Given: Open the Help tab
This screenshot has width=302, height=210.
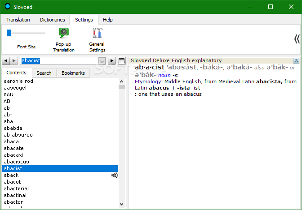Looking at the screenshot, I should (108, 20).
